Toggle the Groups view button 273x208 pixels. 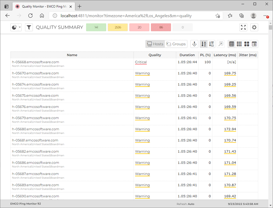pos(176,44)
